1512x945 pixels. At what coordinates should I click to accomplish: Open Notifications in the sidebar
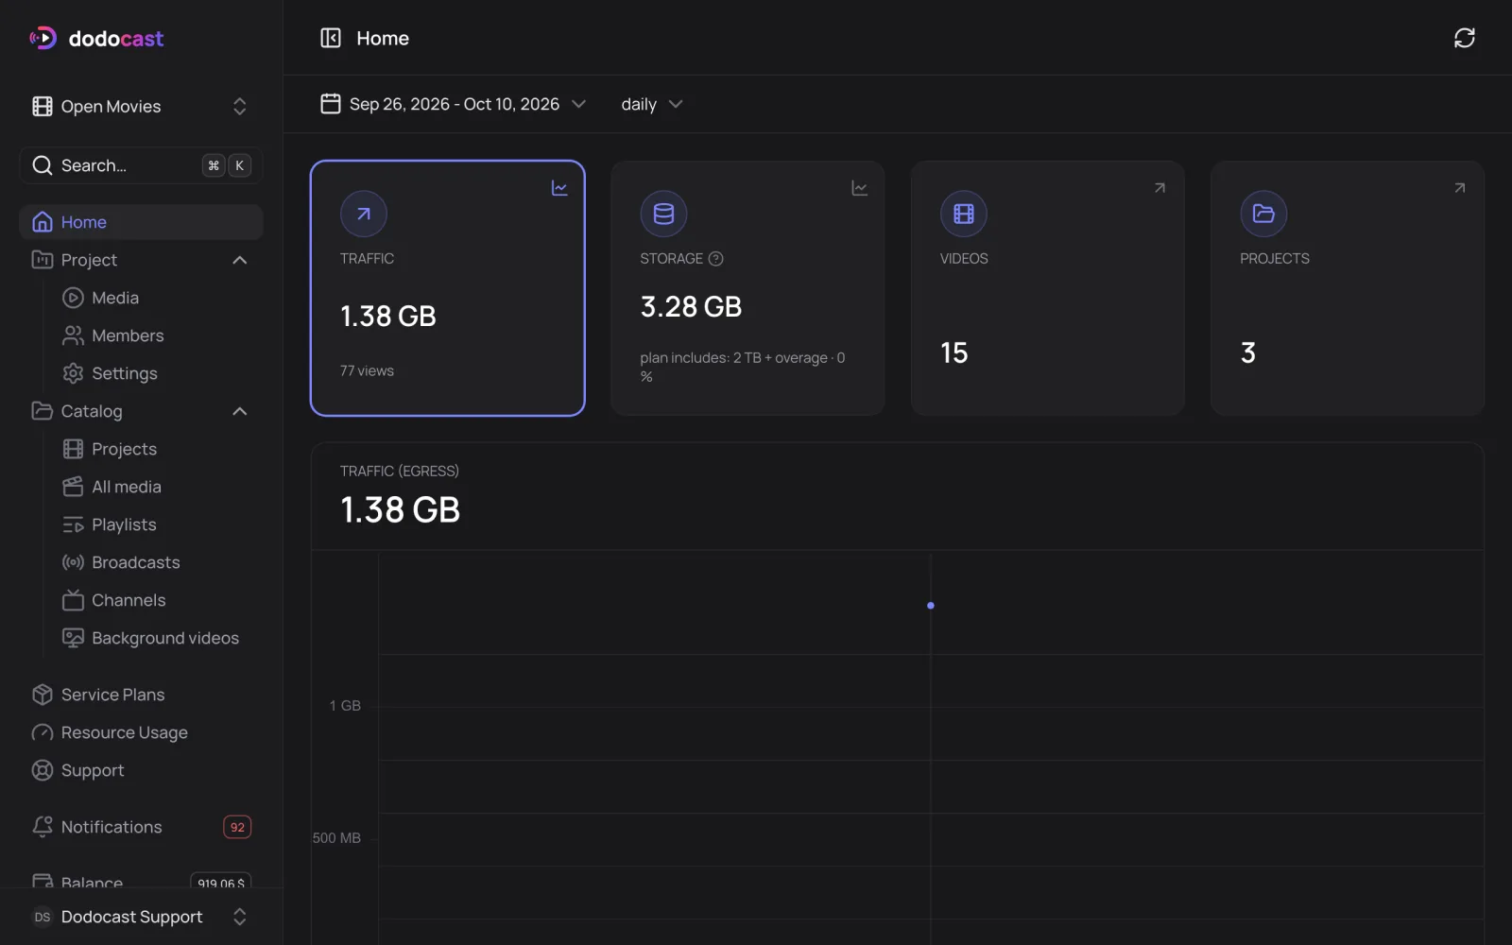coord(141,827)
